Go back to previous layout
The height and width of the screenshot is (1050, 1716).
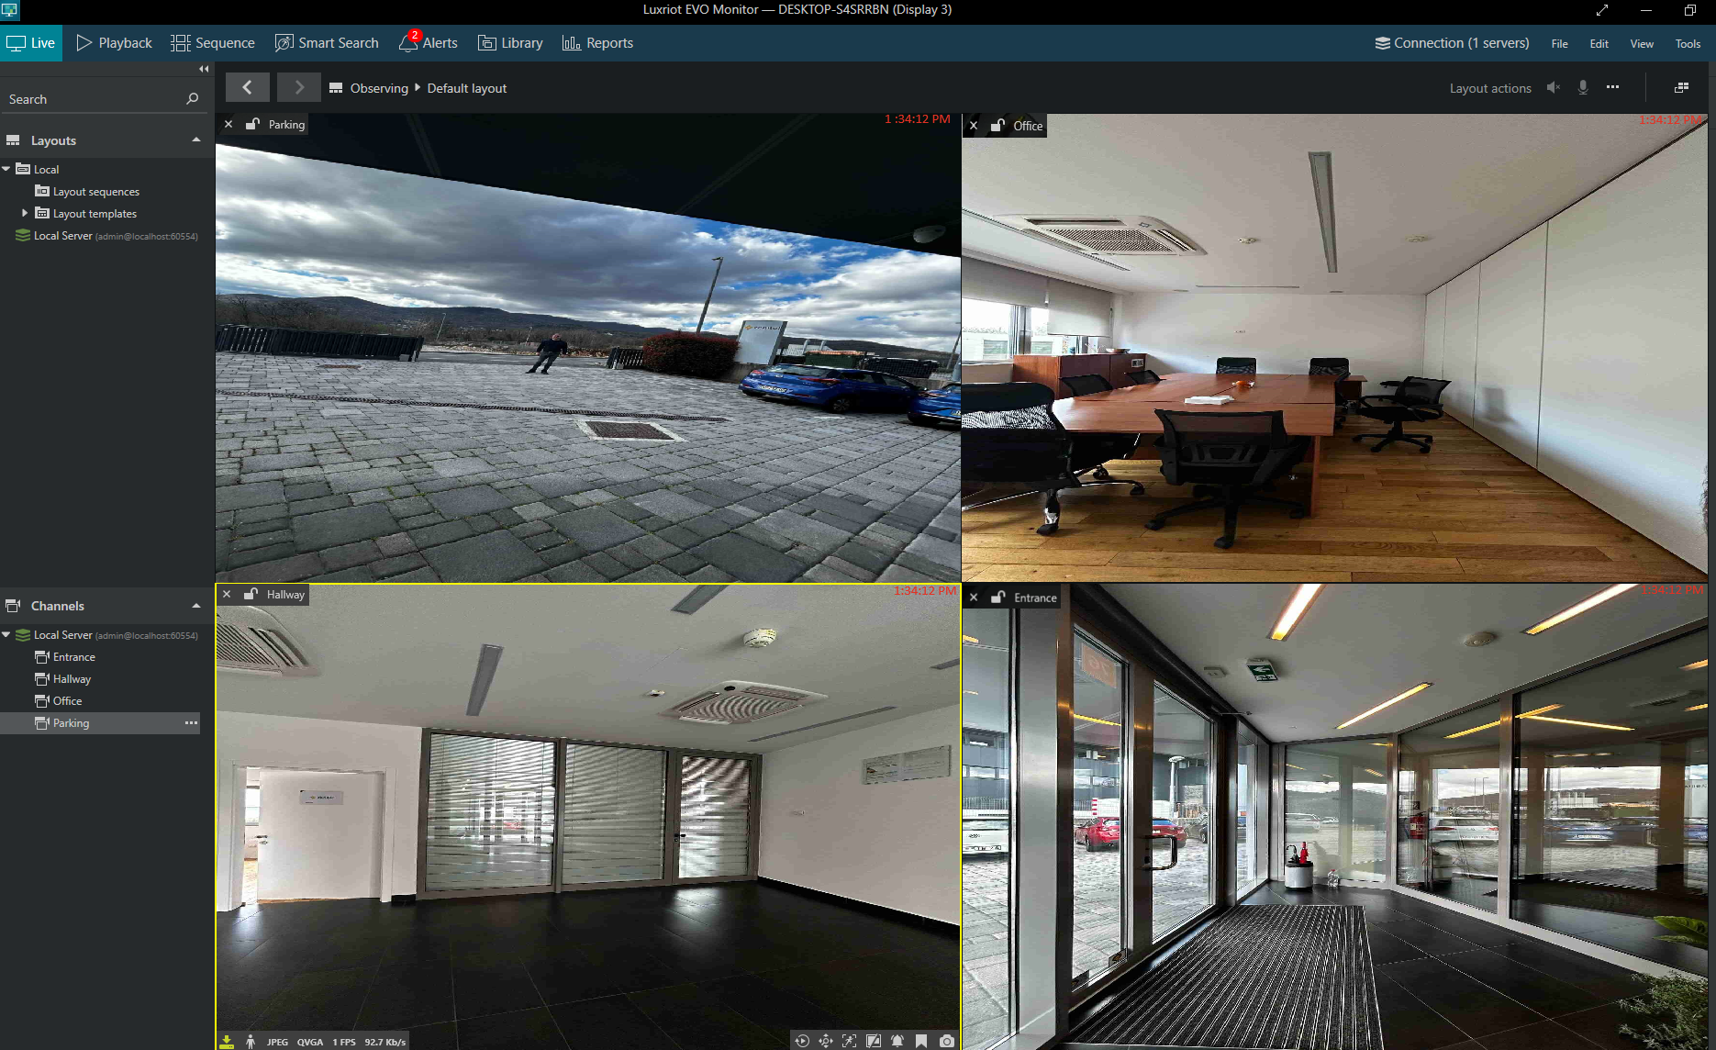point(247,87)
